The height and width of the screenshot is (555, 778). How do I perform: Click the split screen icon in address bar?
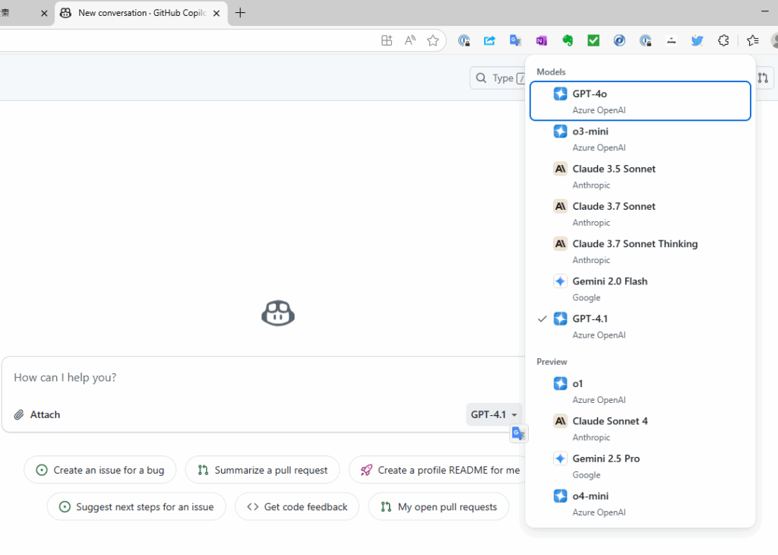point(387,41)
